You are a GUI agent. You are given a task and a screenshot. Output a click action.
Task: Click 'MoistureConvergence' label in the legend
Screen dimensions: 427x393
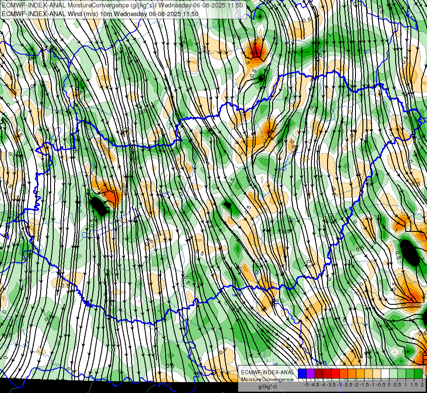click(267, 379)
